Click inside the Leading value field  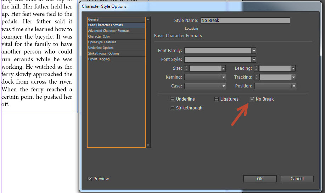point(275,68)
